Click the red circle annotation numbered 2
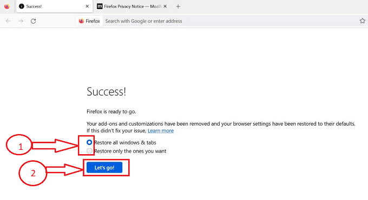Screen dimensions: 368x200 33,173
